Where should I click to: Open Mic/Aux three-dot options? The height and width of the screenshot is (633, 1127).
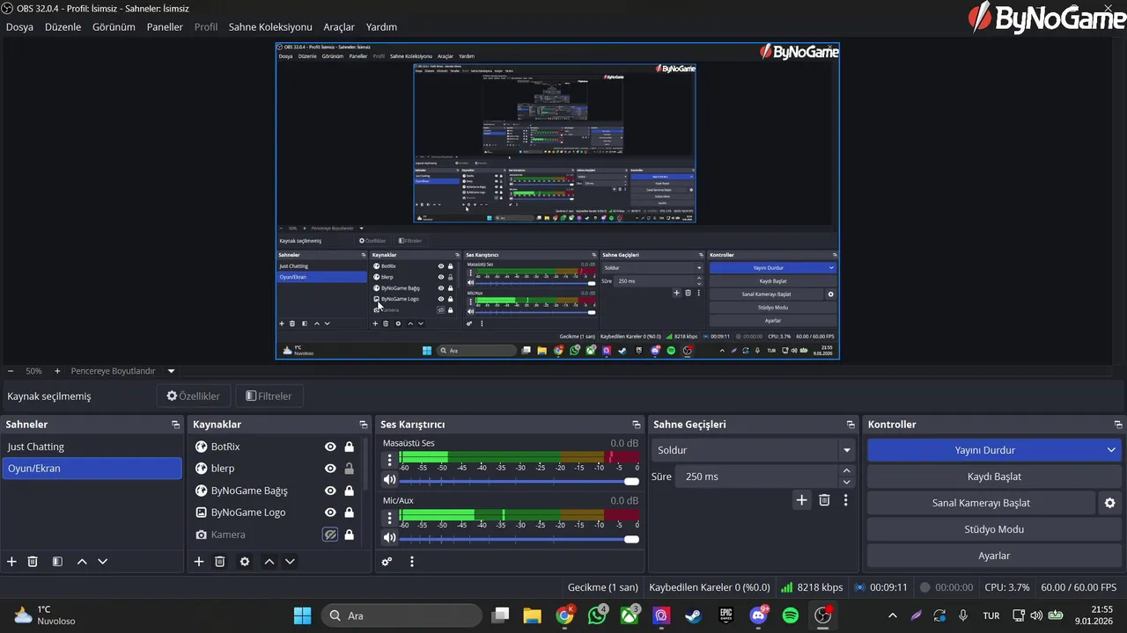390,518
